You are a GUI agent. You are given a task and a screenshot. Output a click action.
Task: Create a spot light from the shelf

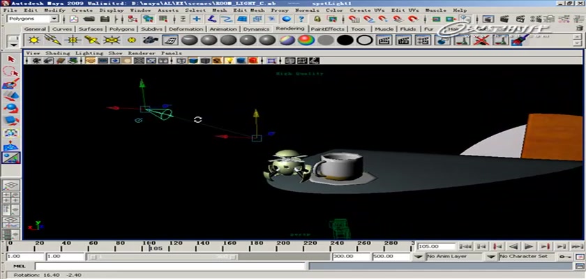(92, 40)
